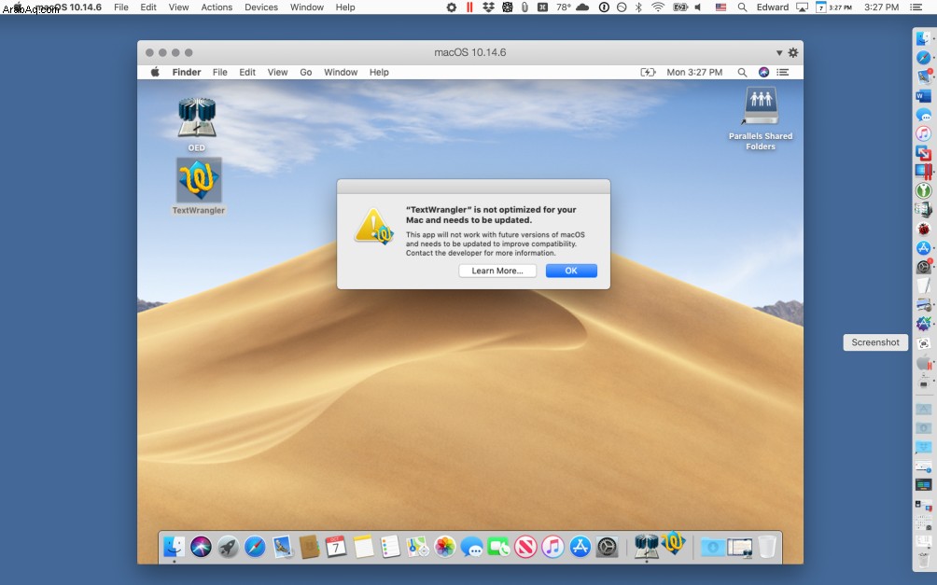Open host Actions menu
The image size is (937, 585).
pos(217,7)
